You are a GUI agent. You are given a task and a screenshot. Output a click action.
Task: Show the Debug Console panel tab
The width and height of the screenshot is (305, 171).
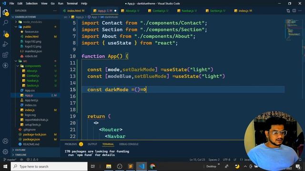(x=129, y=144)
